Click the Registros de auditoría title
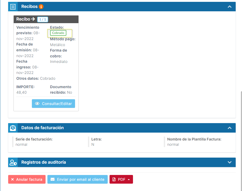The height and width of the screenshot is (191, 242). tap(43, 162)
